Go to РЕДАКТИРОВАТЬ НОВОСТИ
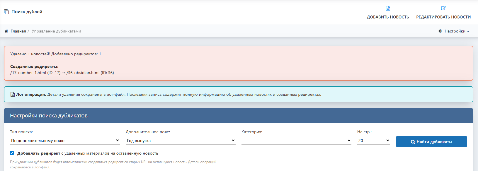478x171 pixels. [443, 17]
